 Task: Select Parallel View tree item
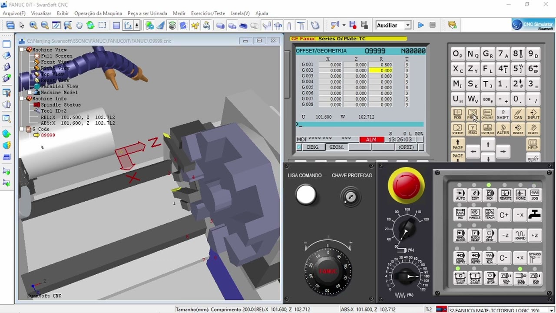(60, 86)
